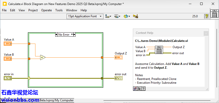
Task: Click More Help question mark in Context Help
Action: click(x=143, y=88)
